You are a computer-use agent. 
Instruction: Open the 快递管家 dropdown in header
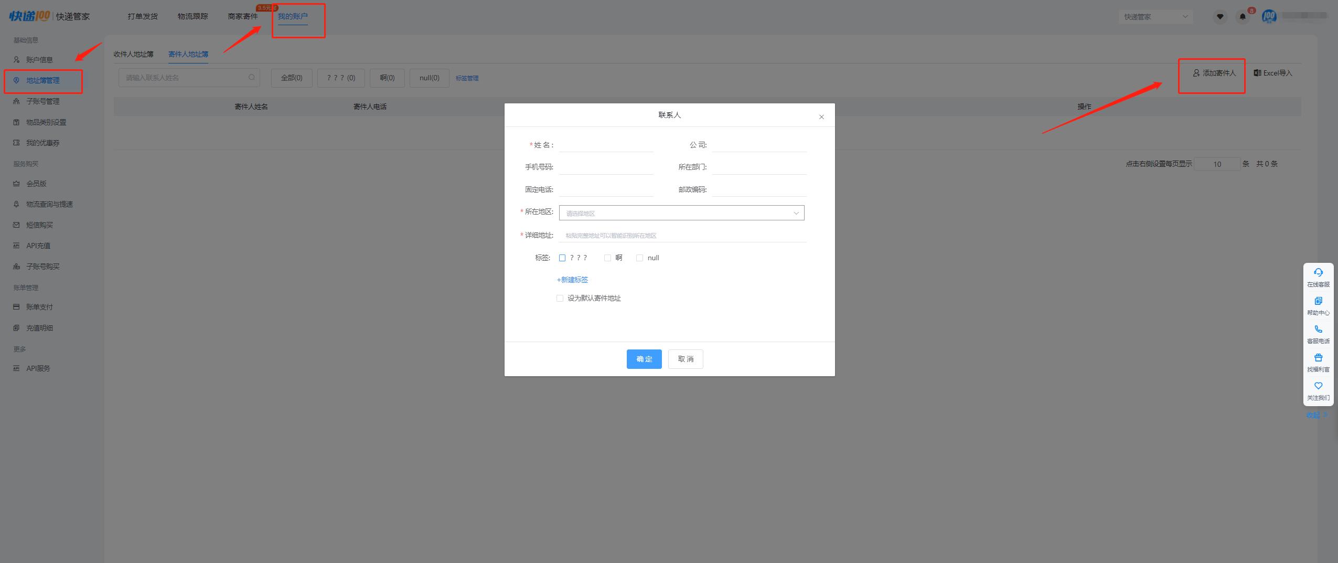[x=1155, y=17]
